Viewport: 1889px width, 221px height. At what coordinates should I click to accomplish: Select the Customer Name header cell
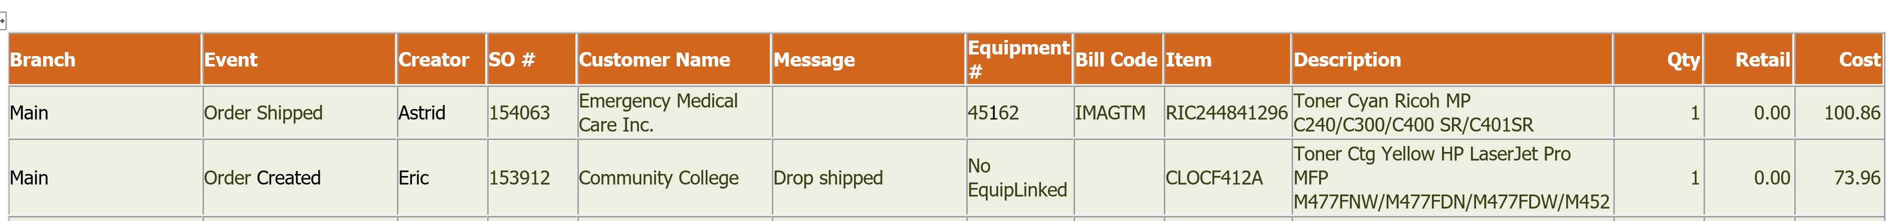tap(674, 59)
